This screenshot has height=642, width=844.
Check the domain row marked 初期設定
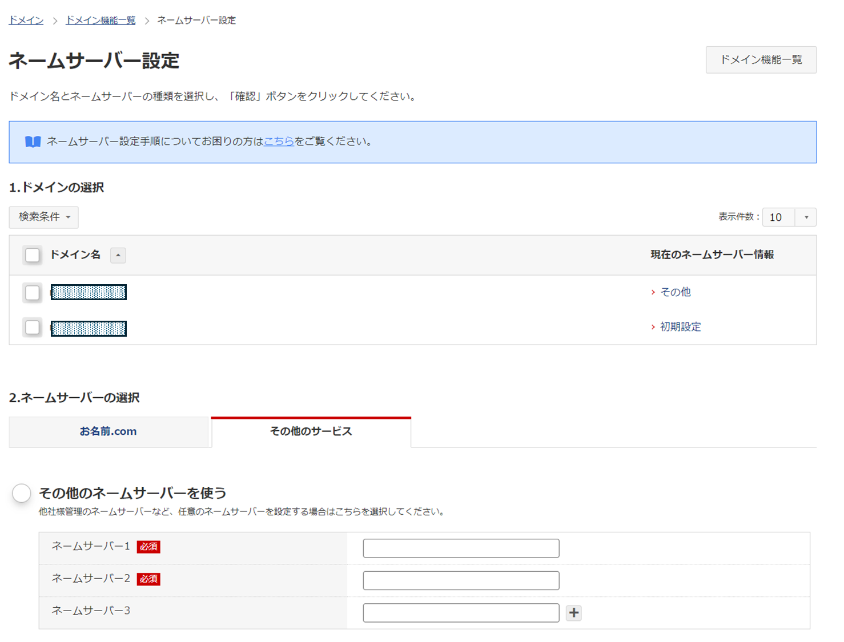[x=33, y=328]
